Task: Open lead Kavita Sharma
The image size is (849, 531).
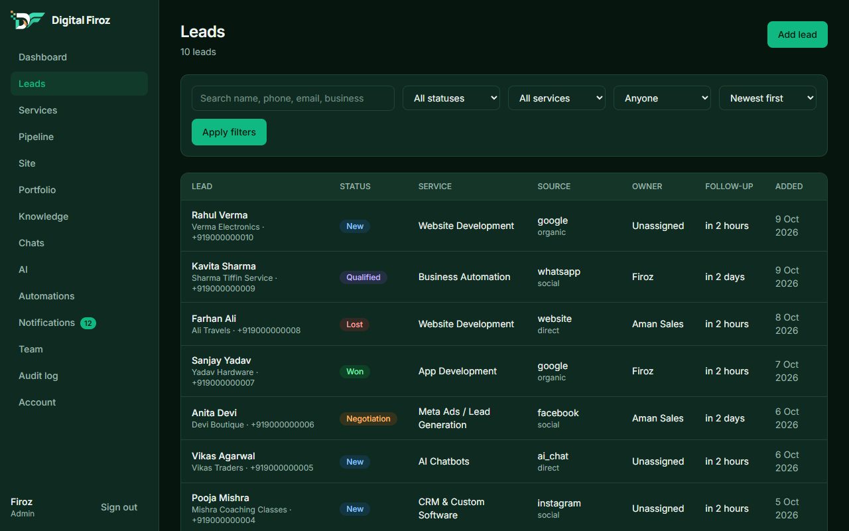Action: click(224, 266)
